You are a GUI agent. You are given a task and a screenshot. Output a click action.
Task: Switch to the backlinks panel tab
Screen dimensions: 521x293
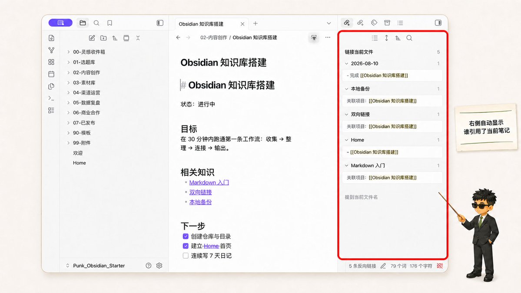pyautogui.click(x=347, y=23)
